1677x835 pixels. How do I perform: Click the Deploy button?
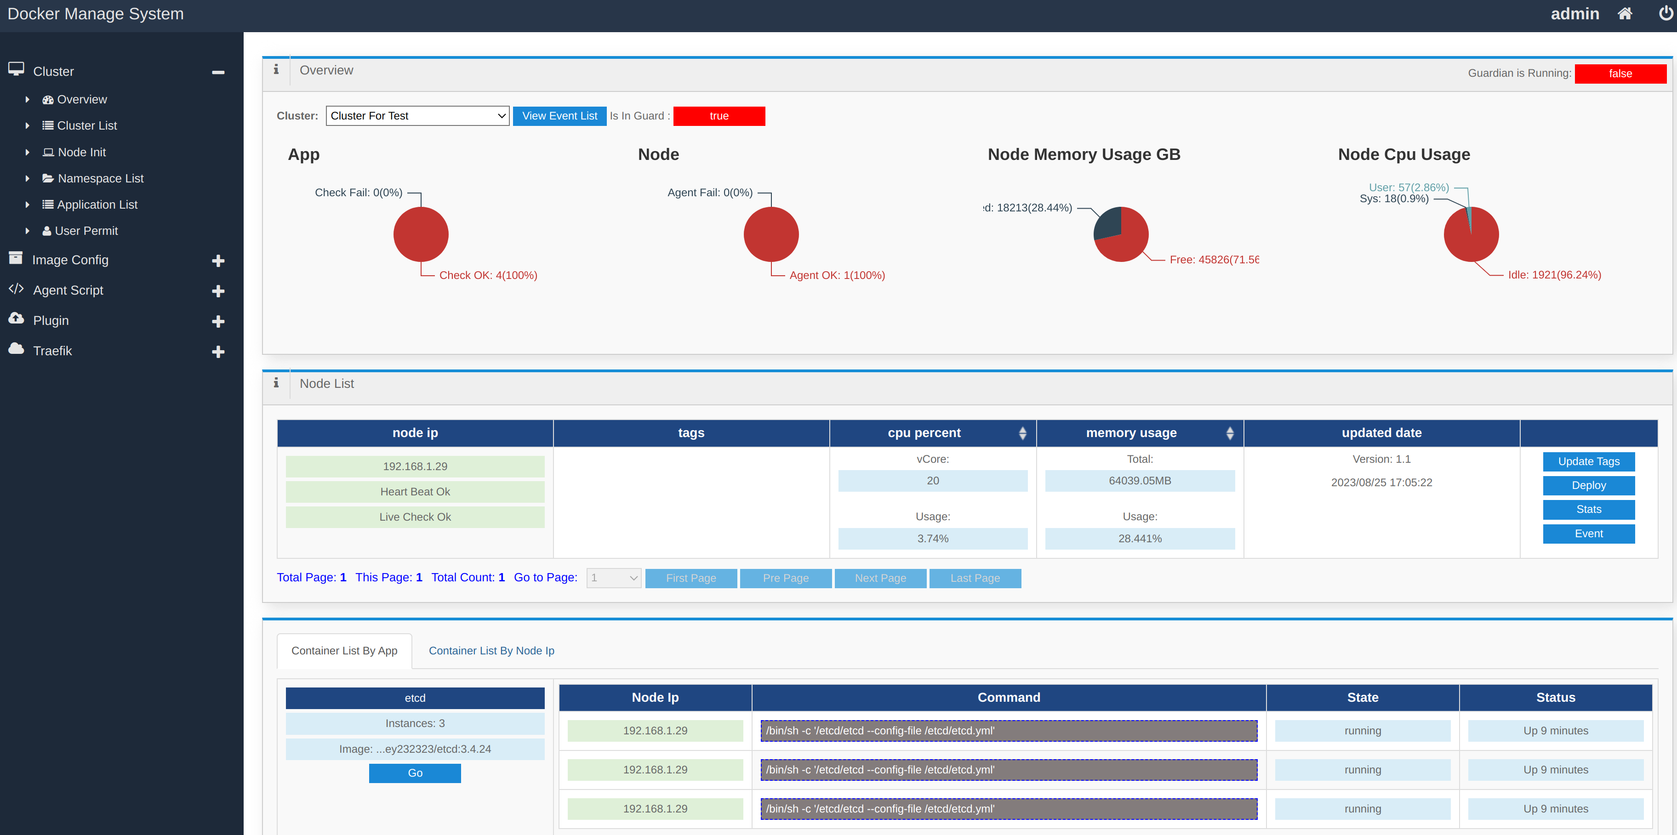pyautogui.click(x=1588, y=485)
